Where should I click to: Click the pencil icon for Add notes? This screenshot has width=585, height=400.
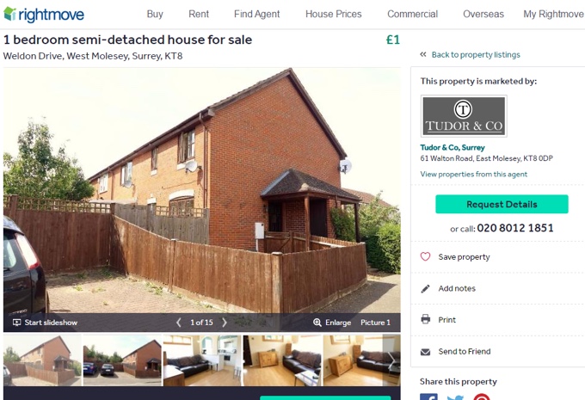[x=425, y=288]
